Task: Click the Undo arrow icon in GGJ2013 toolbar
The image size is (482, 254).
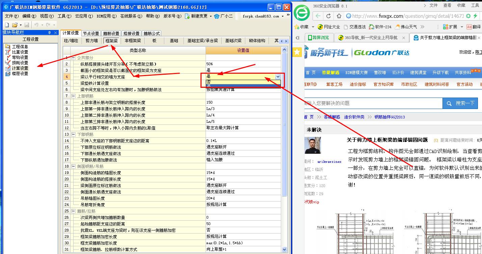Action: click(36, 25)
